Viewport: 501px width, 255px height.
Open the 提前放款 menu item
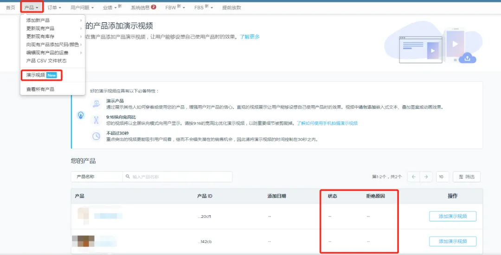(231, 8)
